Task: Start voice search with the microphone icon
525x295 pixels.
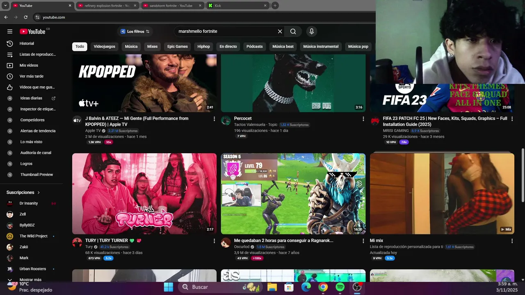Action: pyautogui.click(x=312, y=32)
